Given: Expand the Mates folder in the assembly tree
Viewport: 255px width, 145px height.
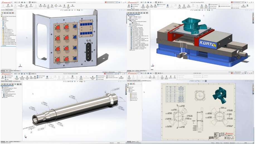Looking at the screenshot, I should (x=1, y=46).
